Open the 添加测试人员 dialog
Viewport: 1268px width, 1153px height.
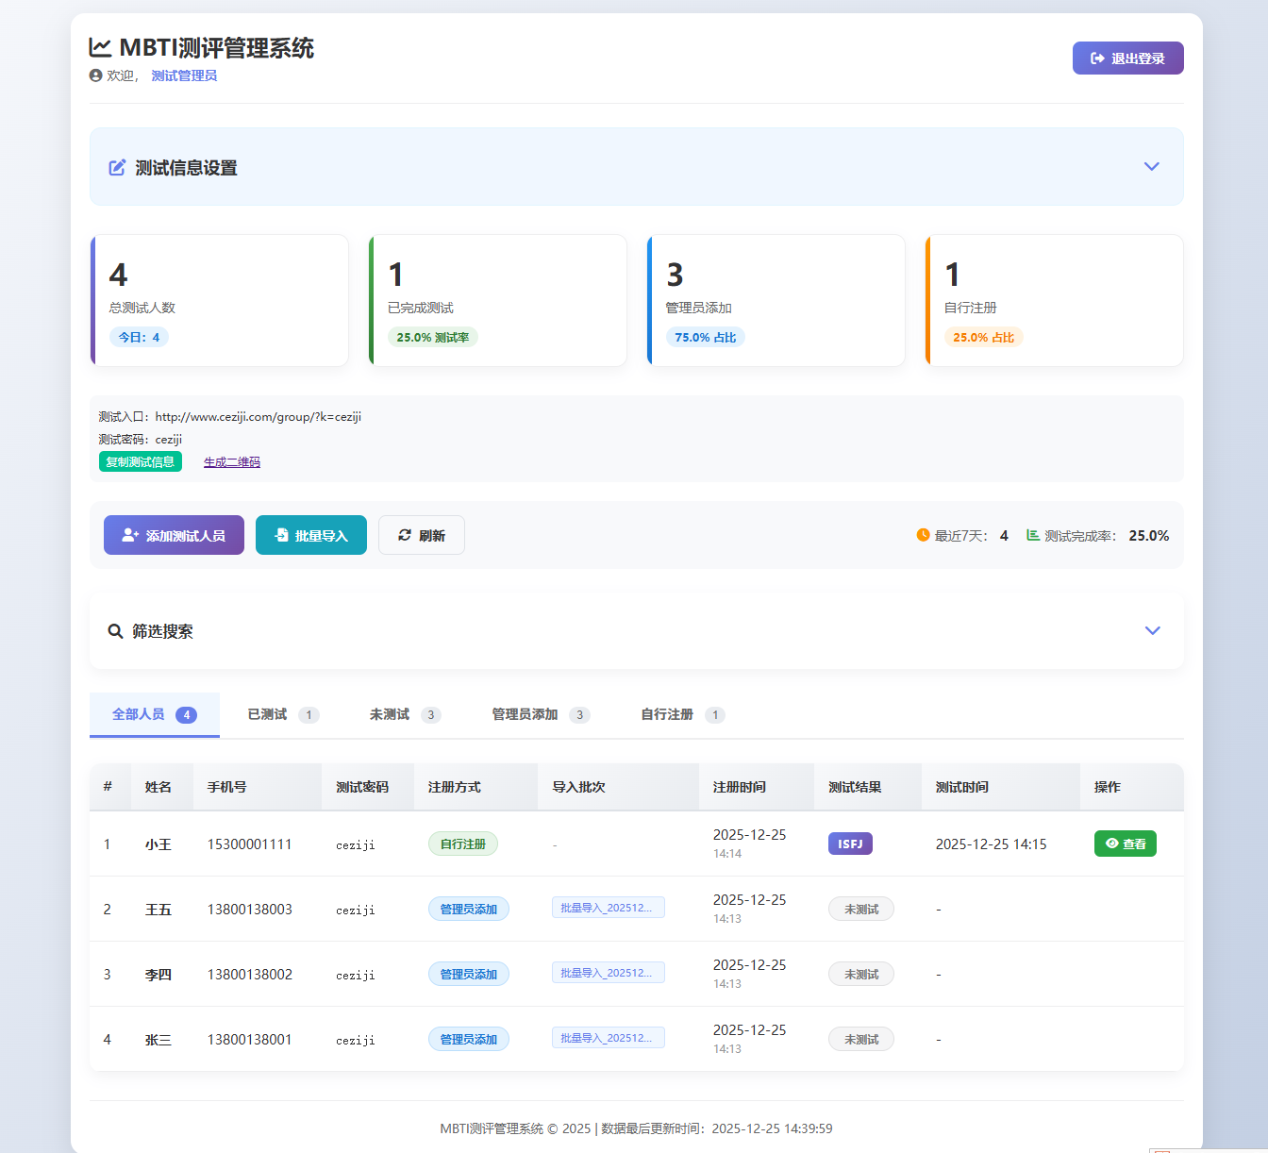coord(174,535)
